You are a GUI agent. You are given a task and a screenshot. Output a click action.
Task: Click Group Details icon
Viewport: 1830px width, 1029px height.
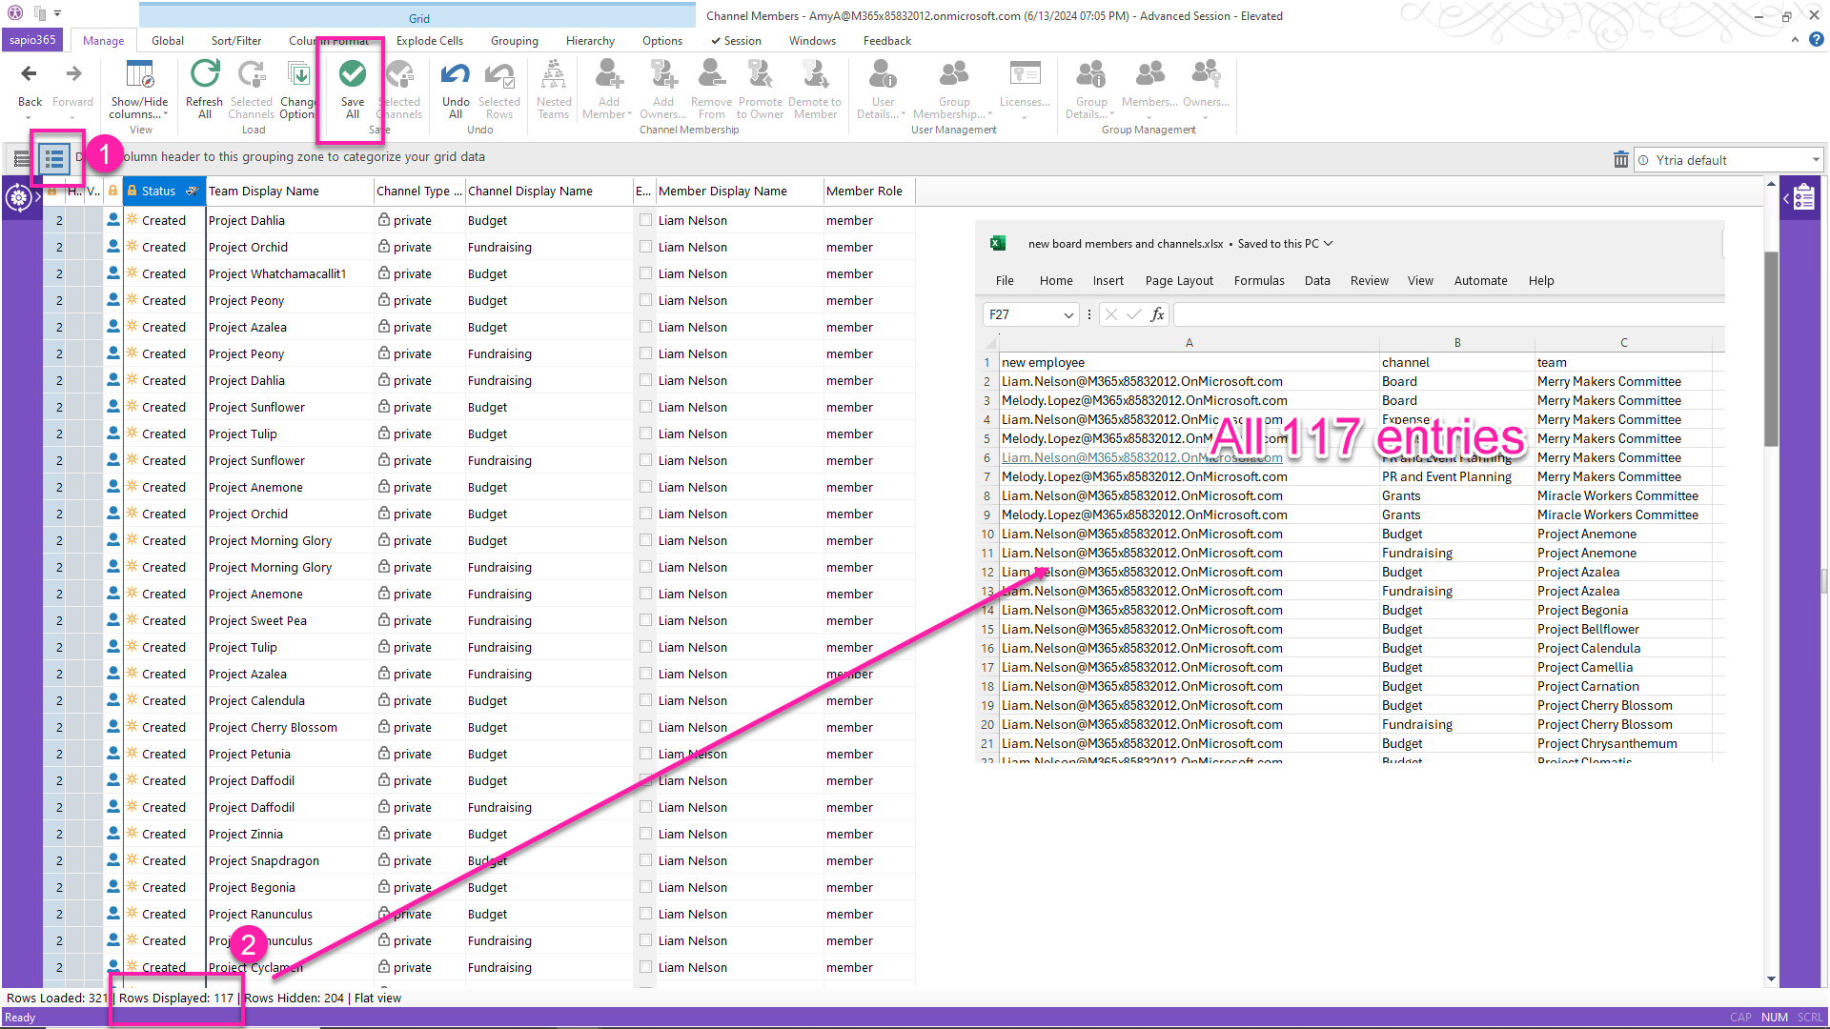[x=1091, y=74]
